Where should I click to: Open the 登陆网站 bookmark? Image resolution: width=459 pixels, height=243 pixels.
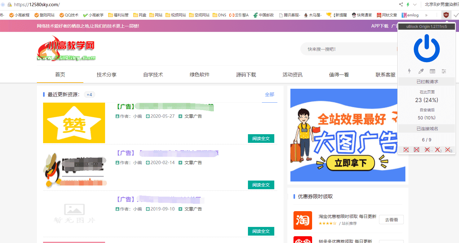tap(44, 15)
